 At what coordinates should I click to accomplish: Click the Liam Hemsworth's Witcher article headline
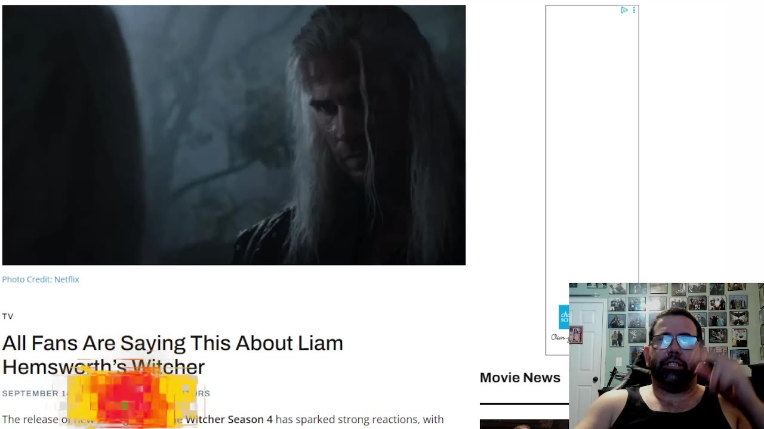coord(172,355)
